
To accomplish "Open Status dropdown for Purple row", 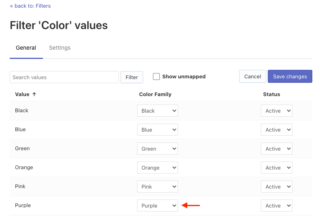I will pyautogui.click(x=276, y=206).
